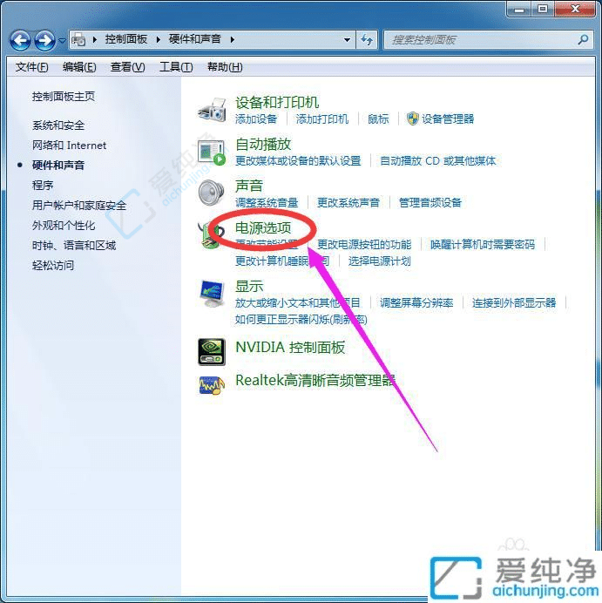Viewport: 602px width, 603px height.
Task: Open the Realtek audio manager icon
Action: 212,385
